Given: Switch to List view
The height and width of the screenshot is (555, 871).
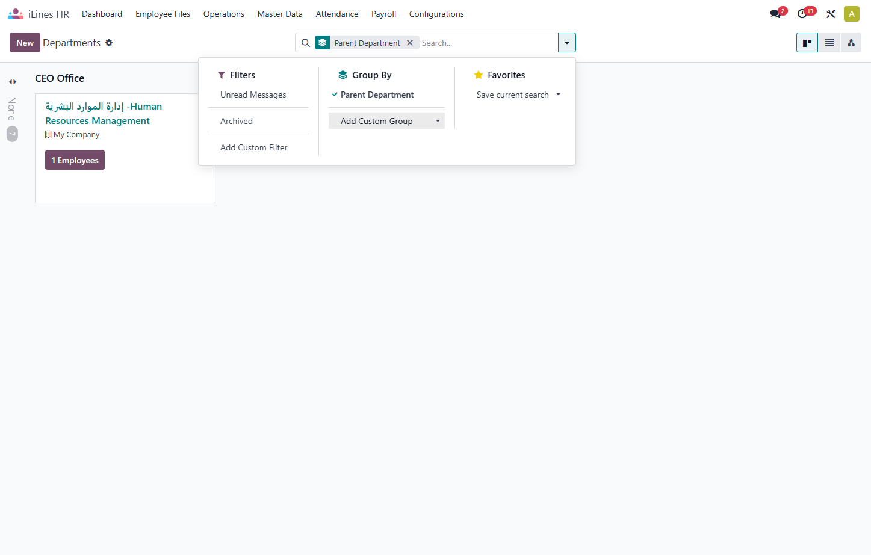Looking at the screenshot, I should (x=829, y=43).
